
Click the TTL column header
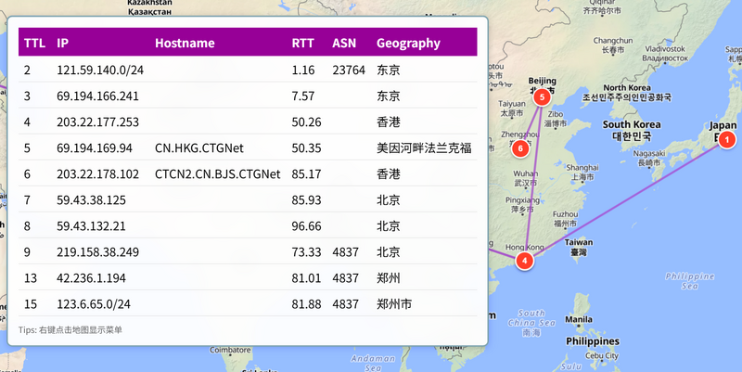pyautogui.click(x=34, y=43)
